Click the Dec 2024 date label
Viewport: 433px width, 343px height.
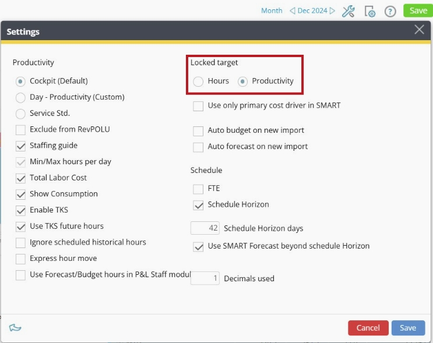click(x=312, y=10)
